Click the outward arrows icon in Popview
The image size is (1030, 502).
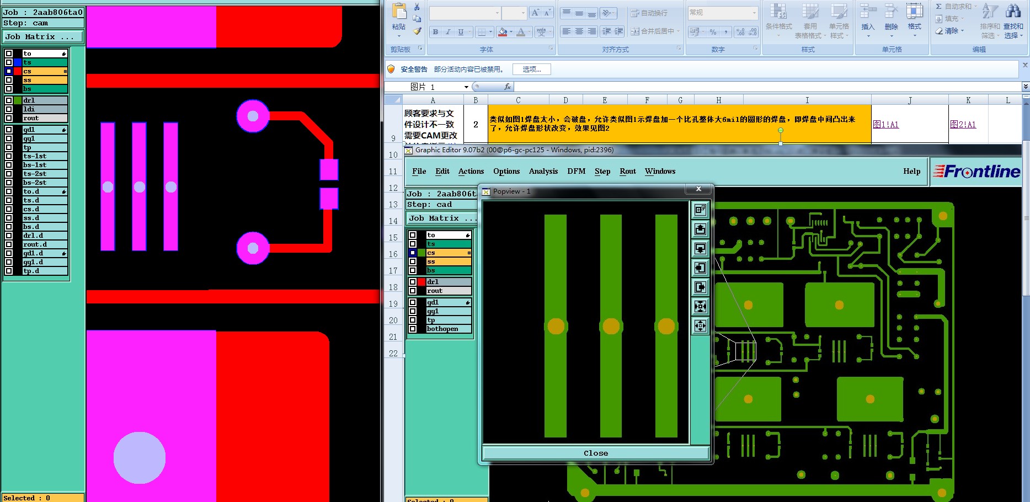click(700, 325)
